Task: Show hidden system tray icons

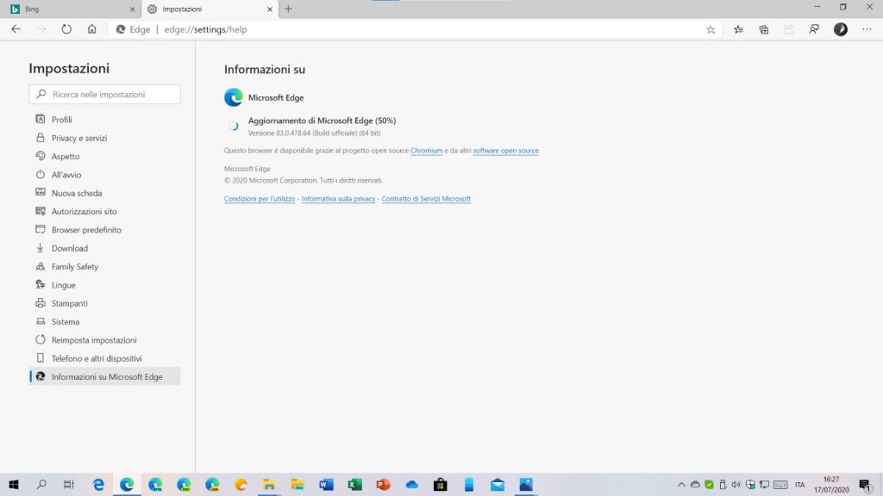Action: pyautogui.click(x=681, y=485)
